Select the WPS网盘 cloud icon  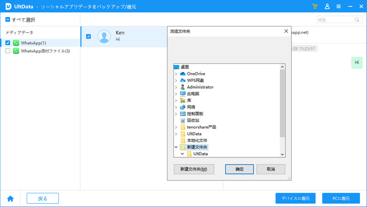[183, 80]
